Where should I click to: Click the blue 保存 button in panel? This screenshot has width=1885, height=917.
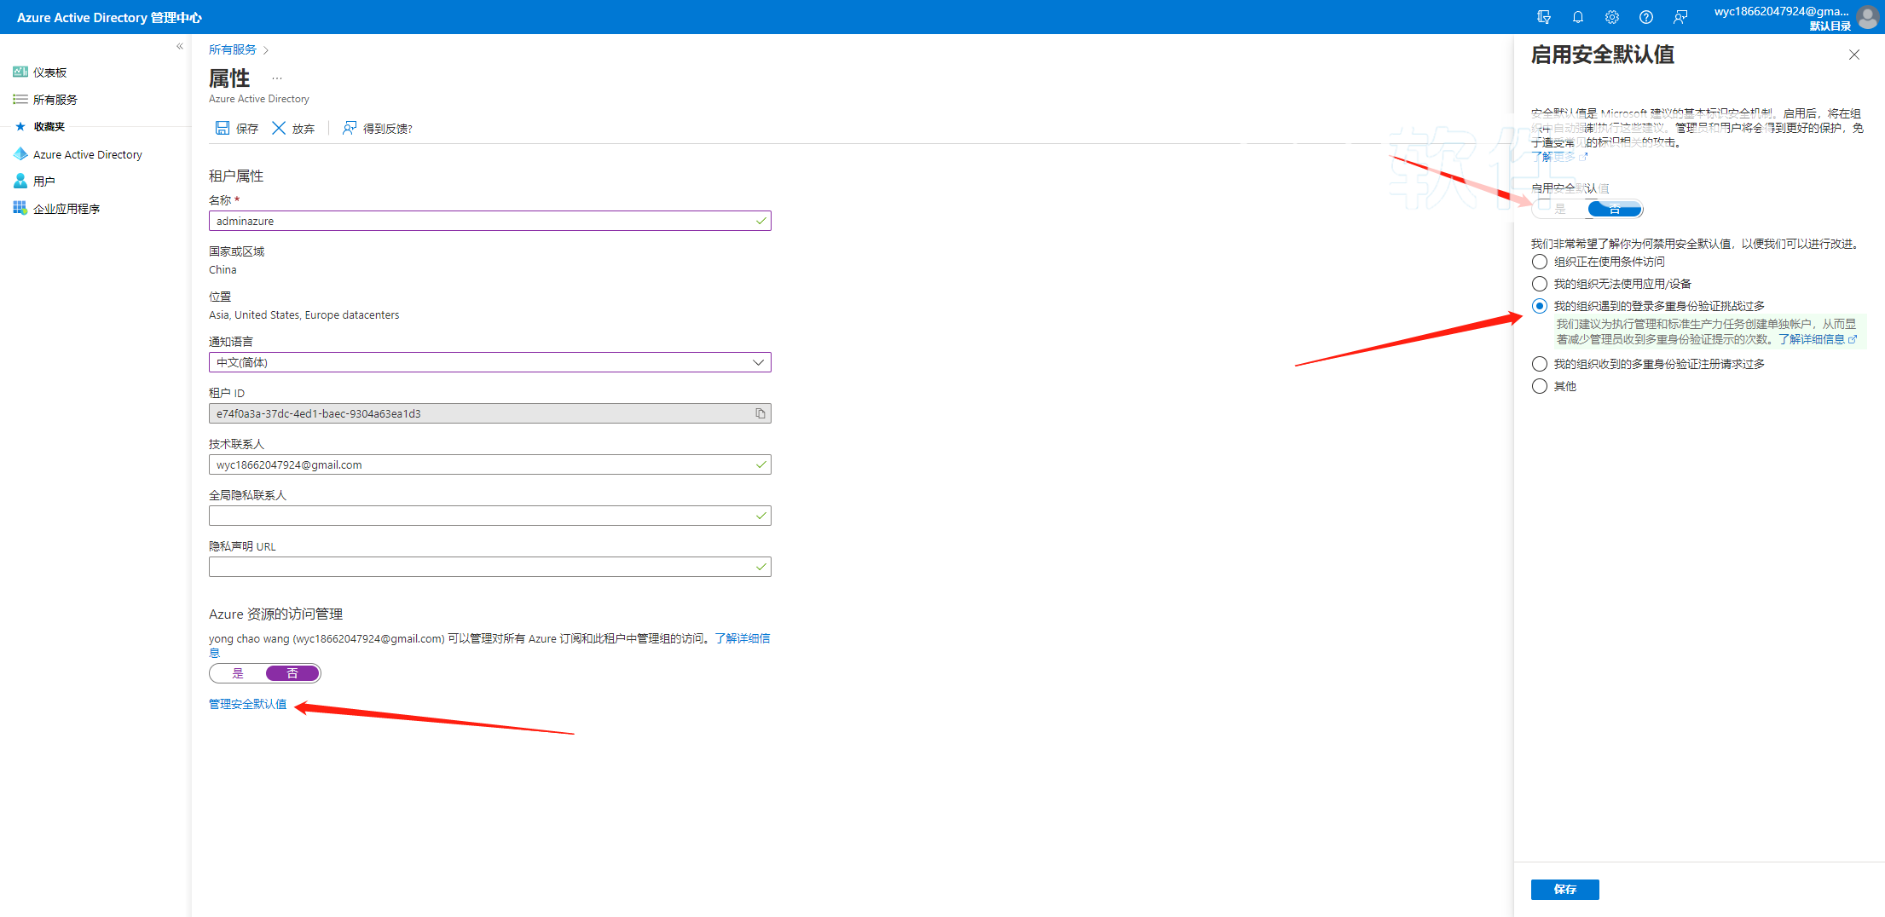pyautogui.click(x=1564, y=889)
